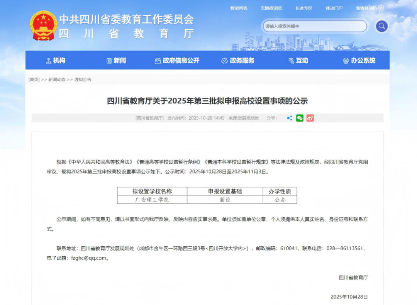Enable 无障碍浏览 accessibility mode
The height and width of the screenshot is (305, 417).
[271, 8]
